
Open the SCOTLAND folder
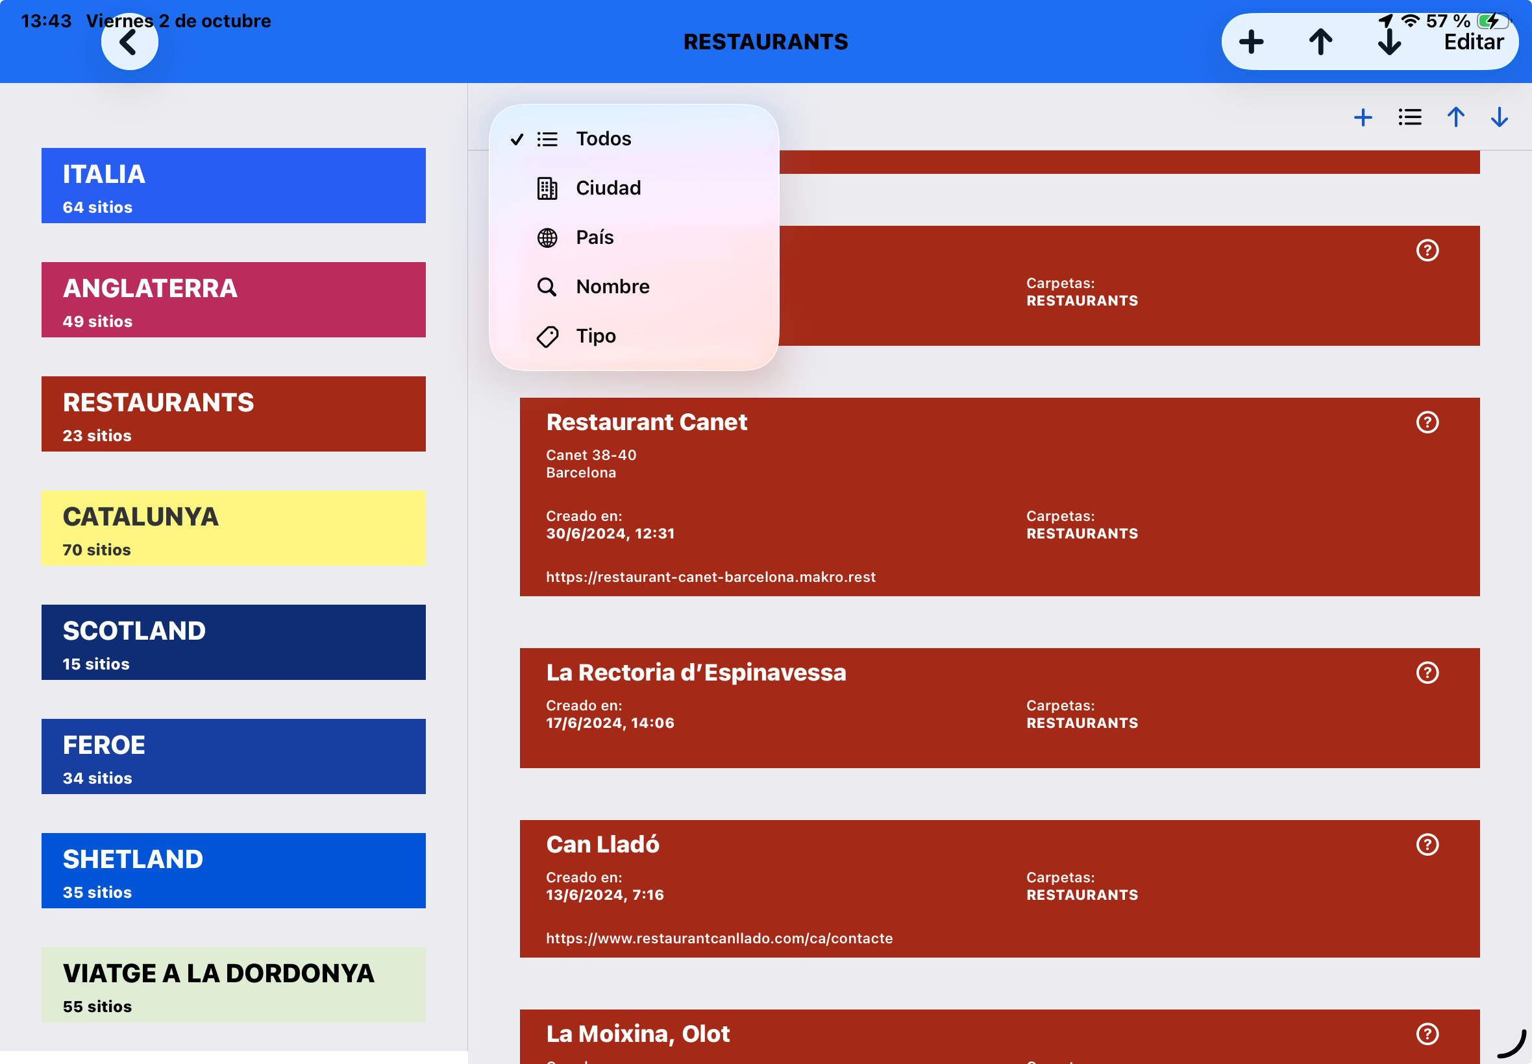click(x=234, y=642)
